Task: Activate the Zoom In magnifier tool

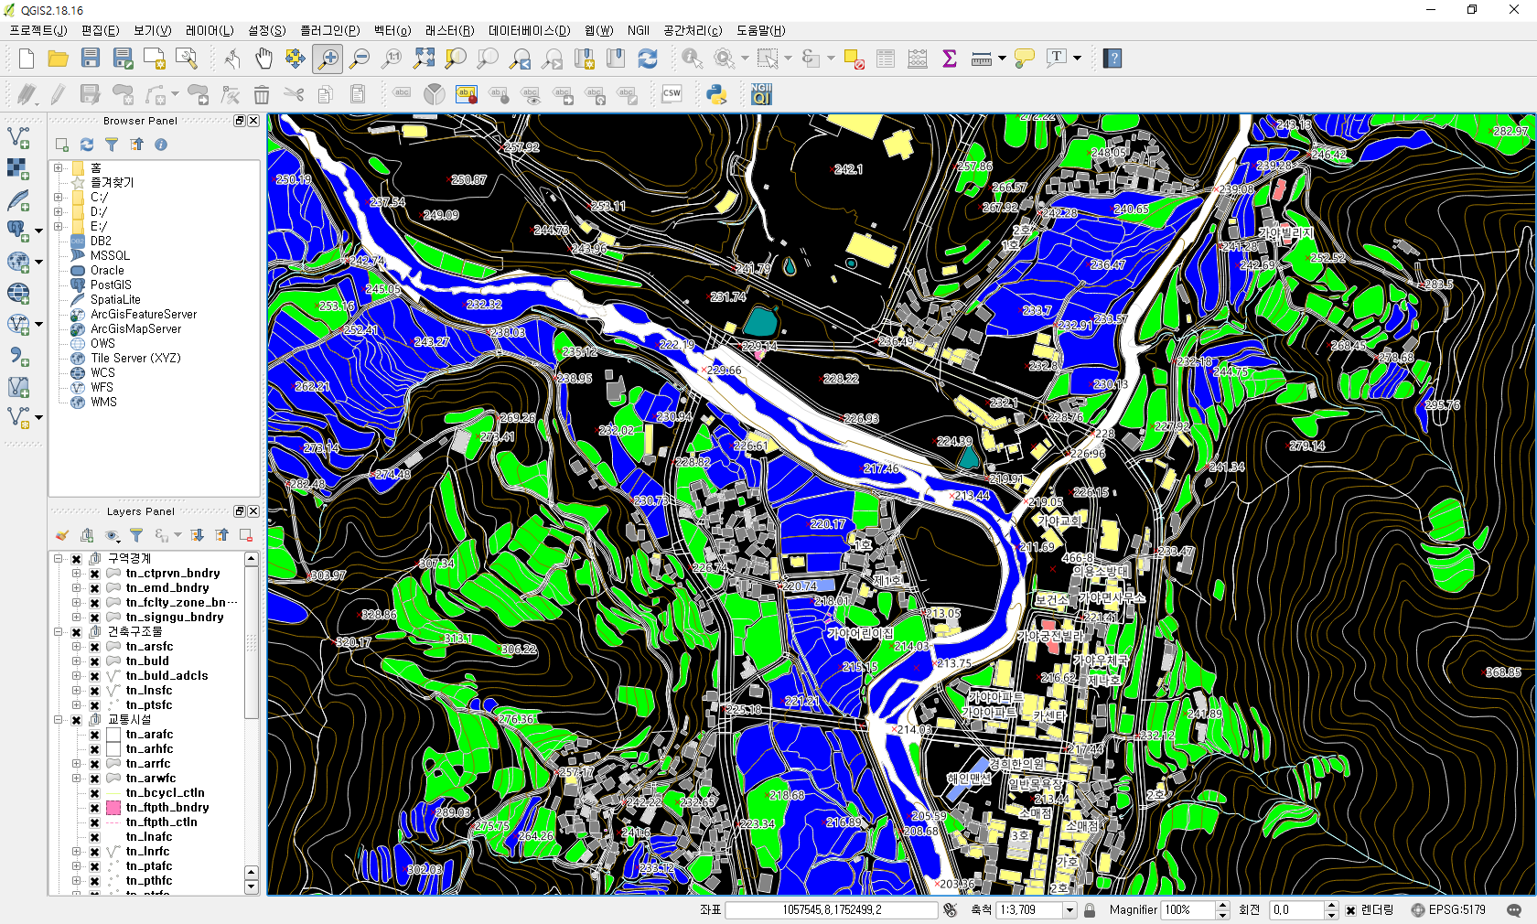Action: click(327, 59)
